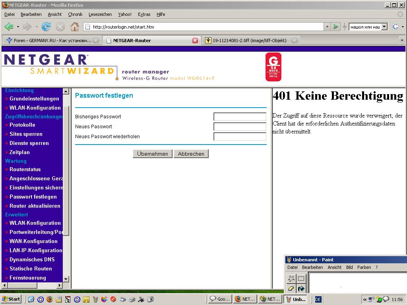Screen dimensions: 407x305
Task: Click the Google search engine icon
Action: (395, 27)
